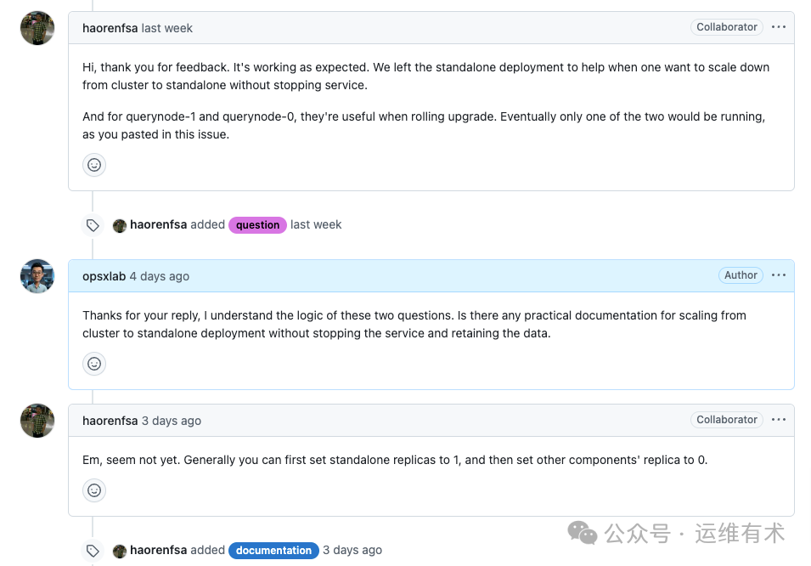The image size is (811, 566).
Task: Click the tag icon next to the question label event
Action: [93, 224]
